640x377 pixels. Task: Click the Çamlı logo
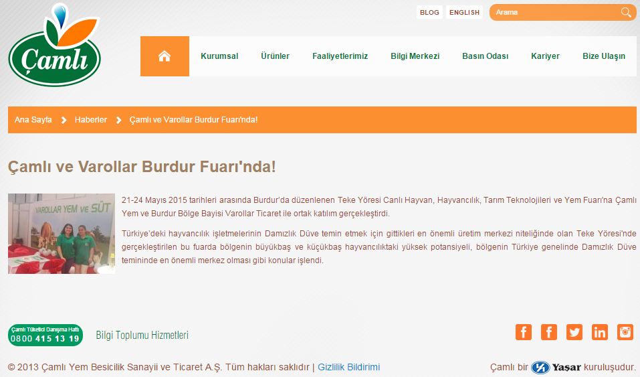pos(54,45)
